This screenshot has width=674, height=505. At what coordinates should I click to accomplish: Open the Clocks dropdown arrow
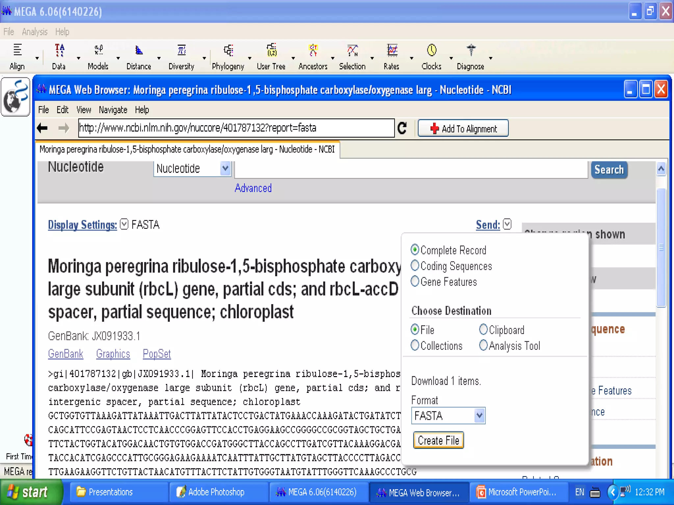(x=451, y=58)
